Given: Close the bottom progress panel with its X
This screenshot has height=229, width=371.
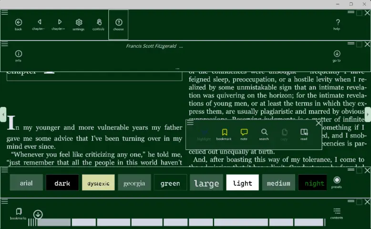Looking at the screenshot, I should tap(367, 202).
